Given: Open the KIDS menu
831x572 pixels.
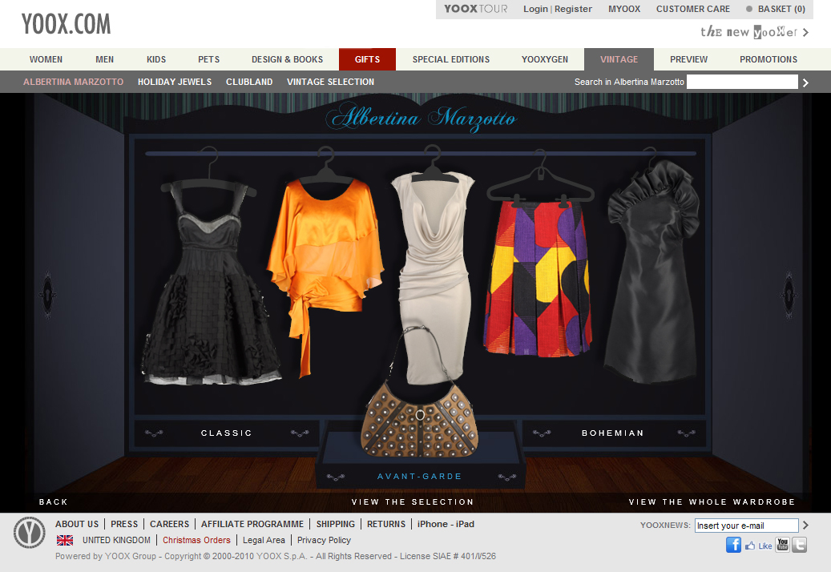Looking at the screenshot, I should 156,59.
